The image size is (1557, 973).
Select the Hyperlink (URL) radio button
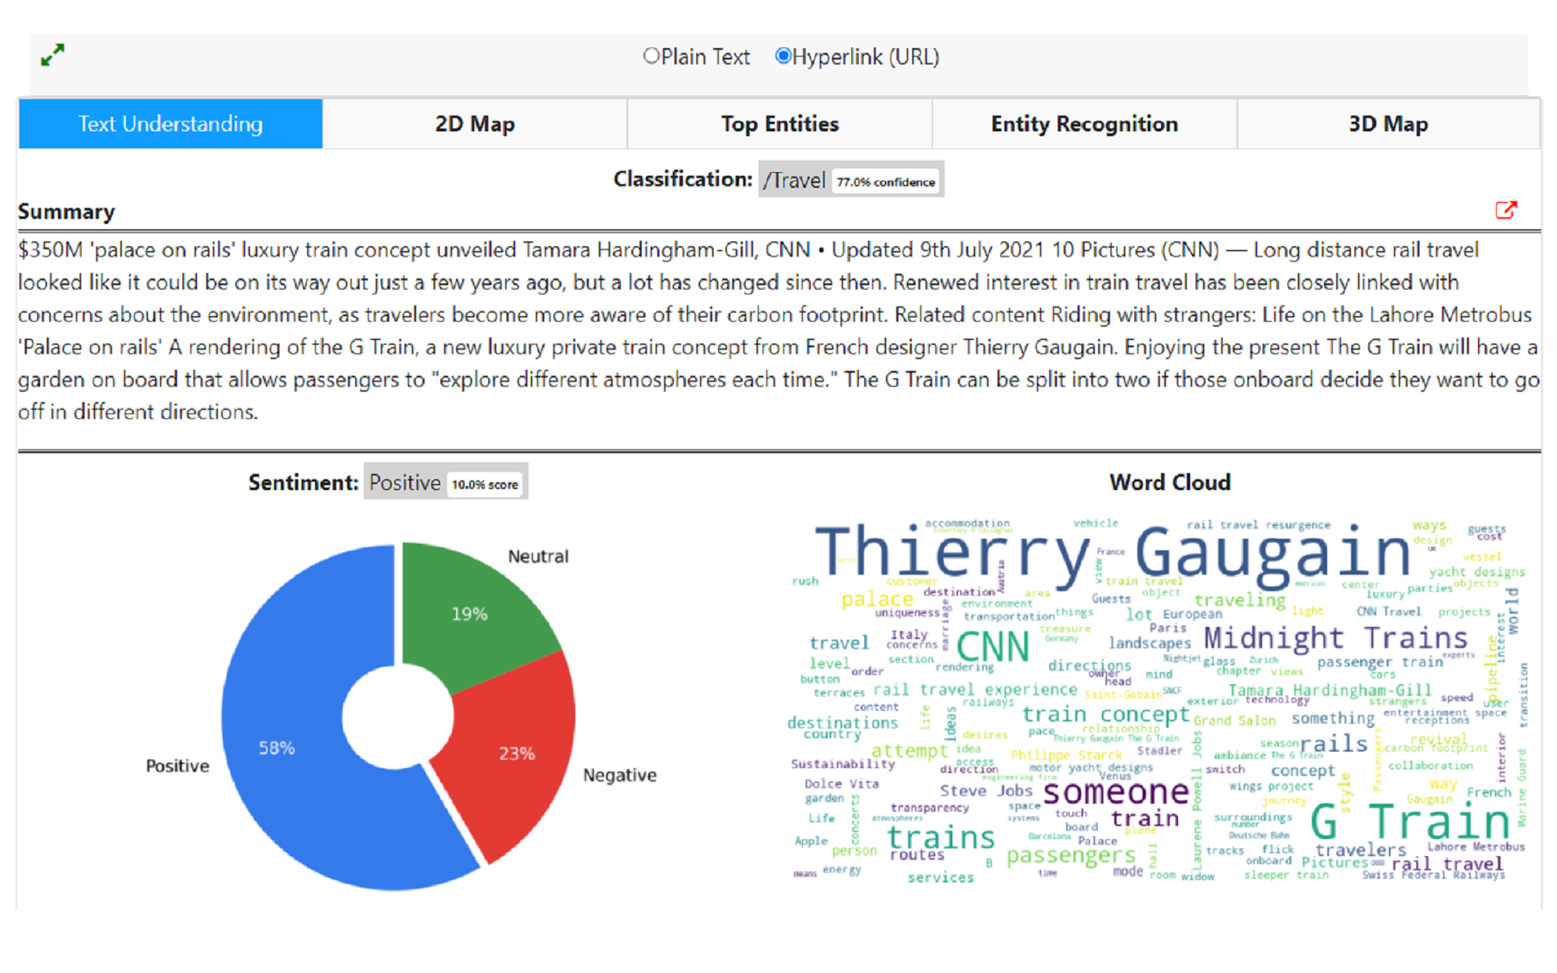click(x=782, y=56)
